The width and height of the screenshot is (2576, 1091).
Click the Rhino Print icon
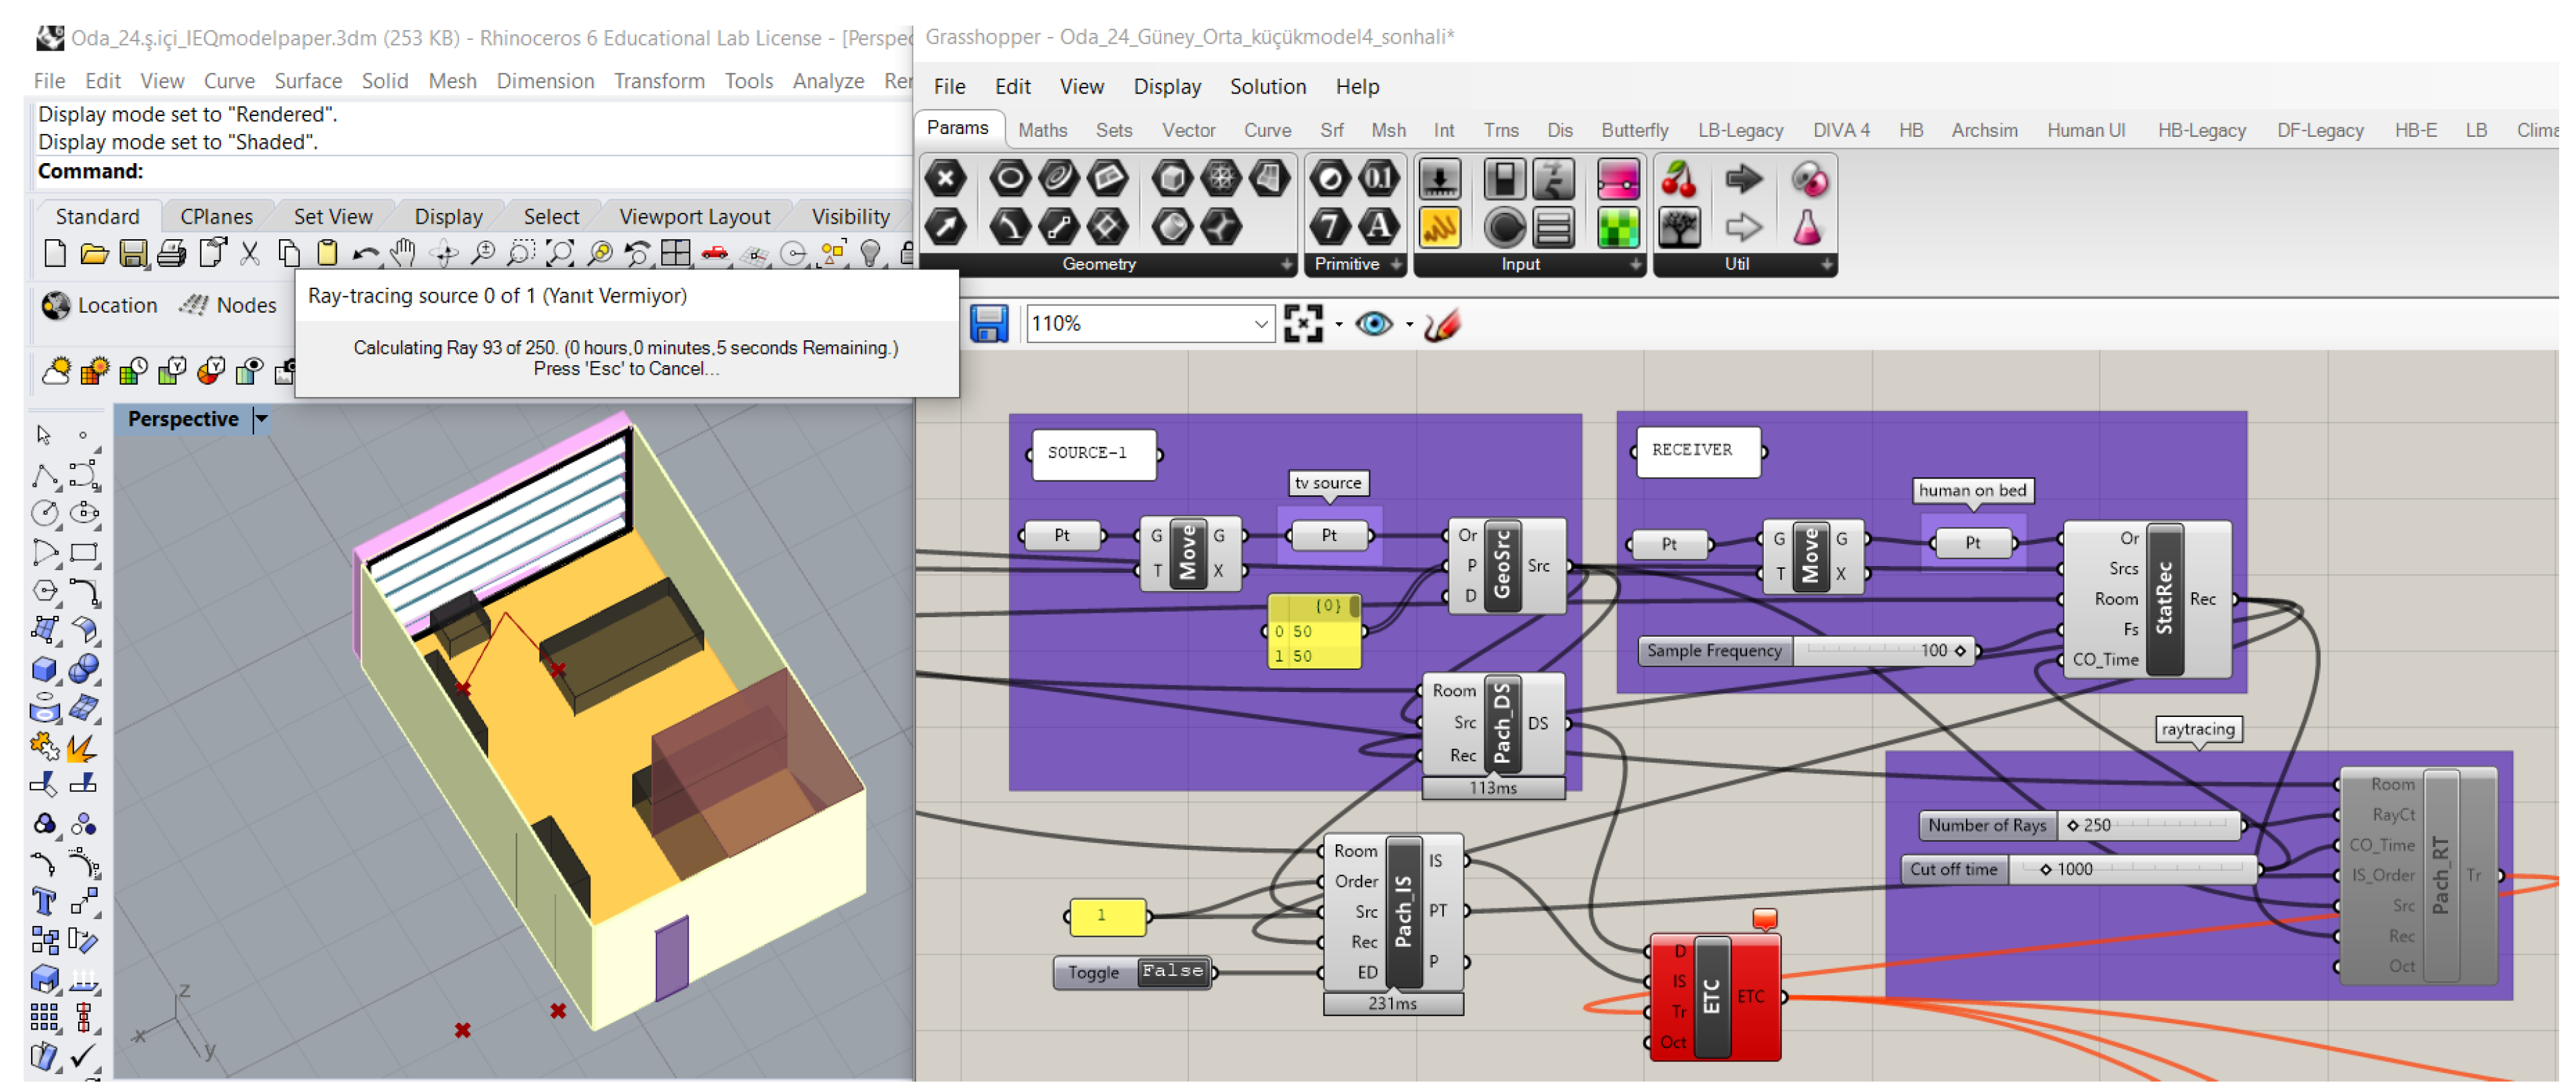tap(172, 254)
